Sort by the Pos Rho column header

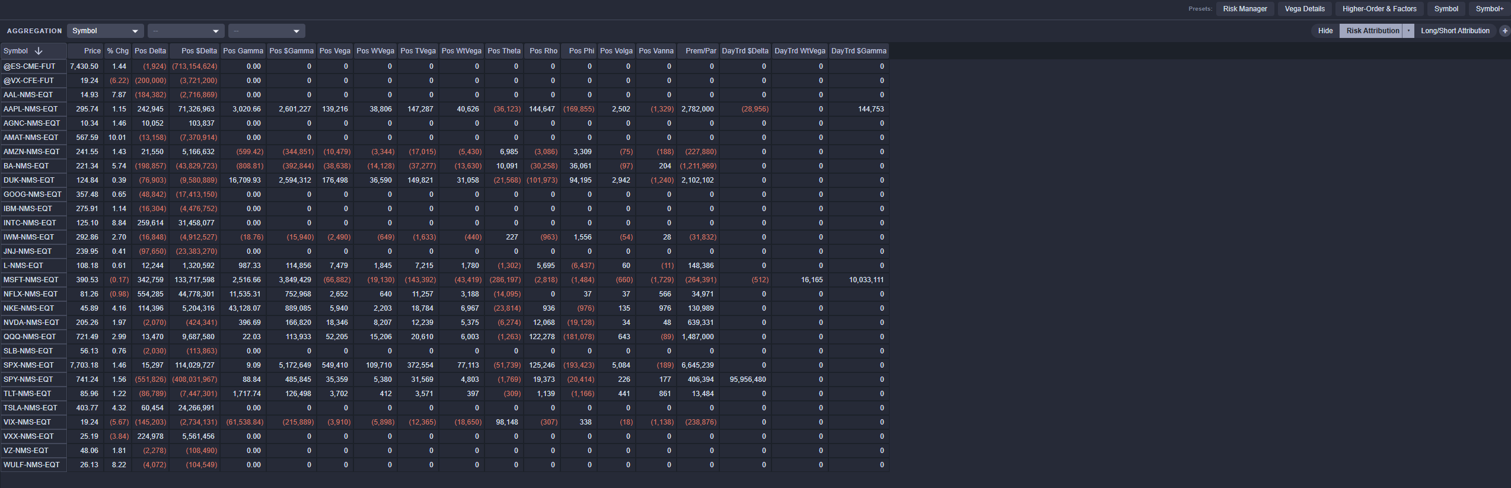point(542,51)
